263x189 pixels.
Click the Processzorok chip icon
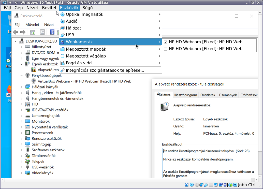[27, 133]
